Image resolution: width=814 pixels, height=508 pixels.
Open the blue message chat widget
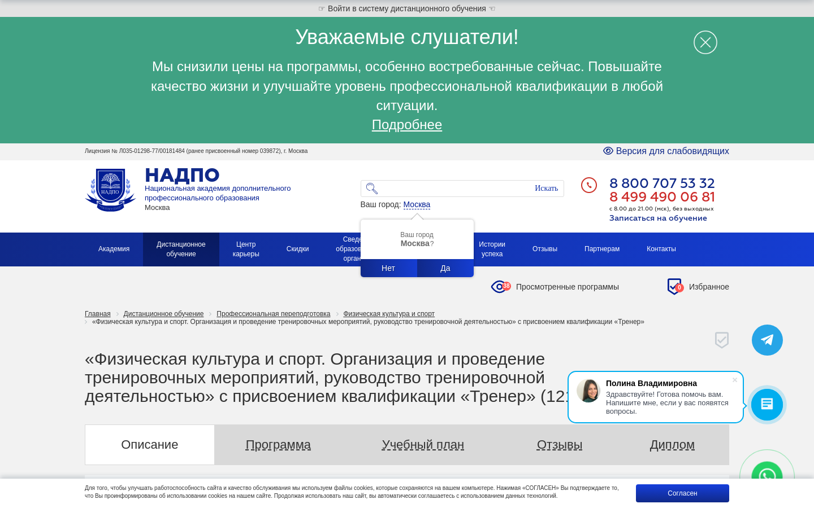click(767, 405)
